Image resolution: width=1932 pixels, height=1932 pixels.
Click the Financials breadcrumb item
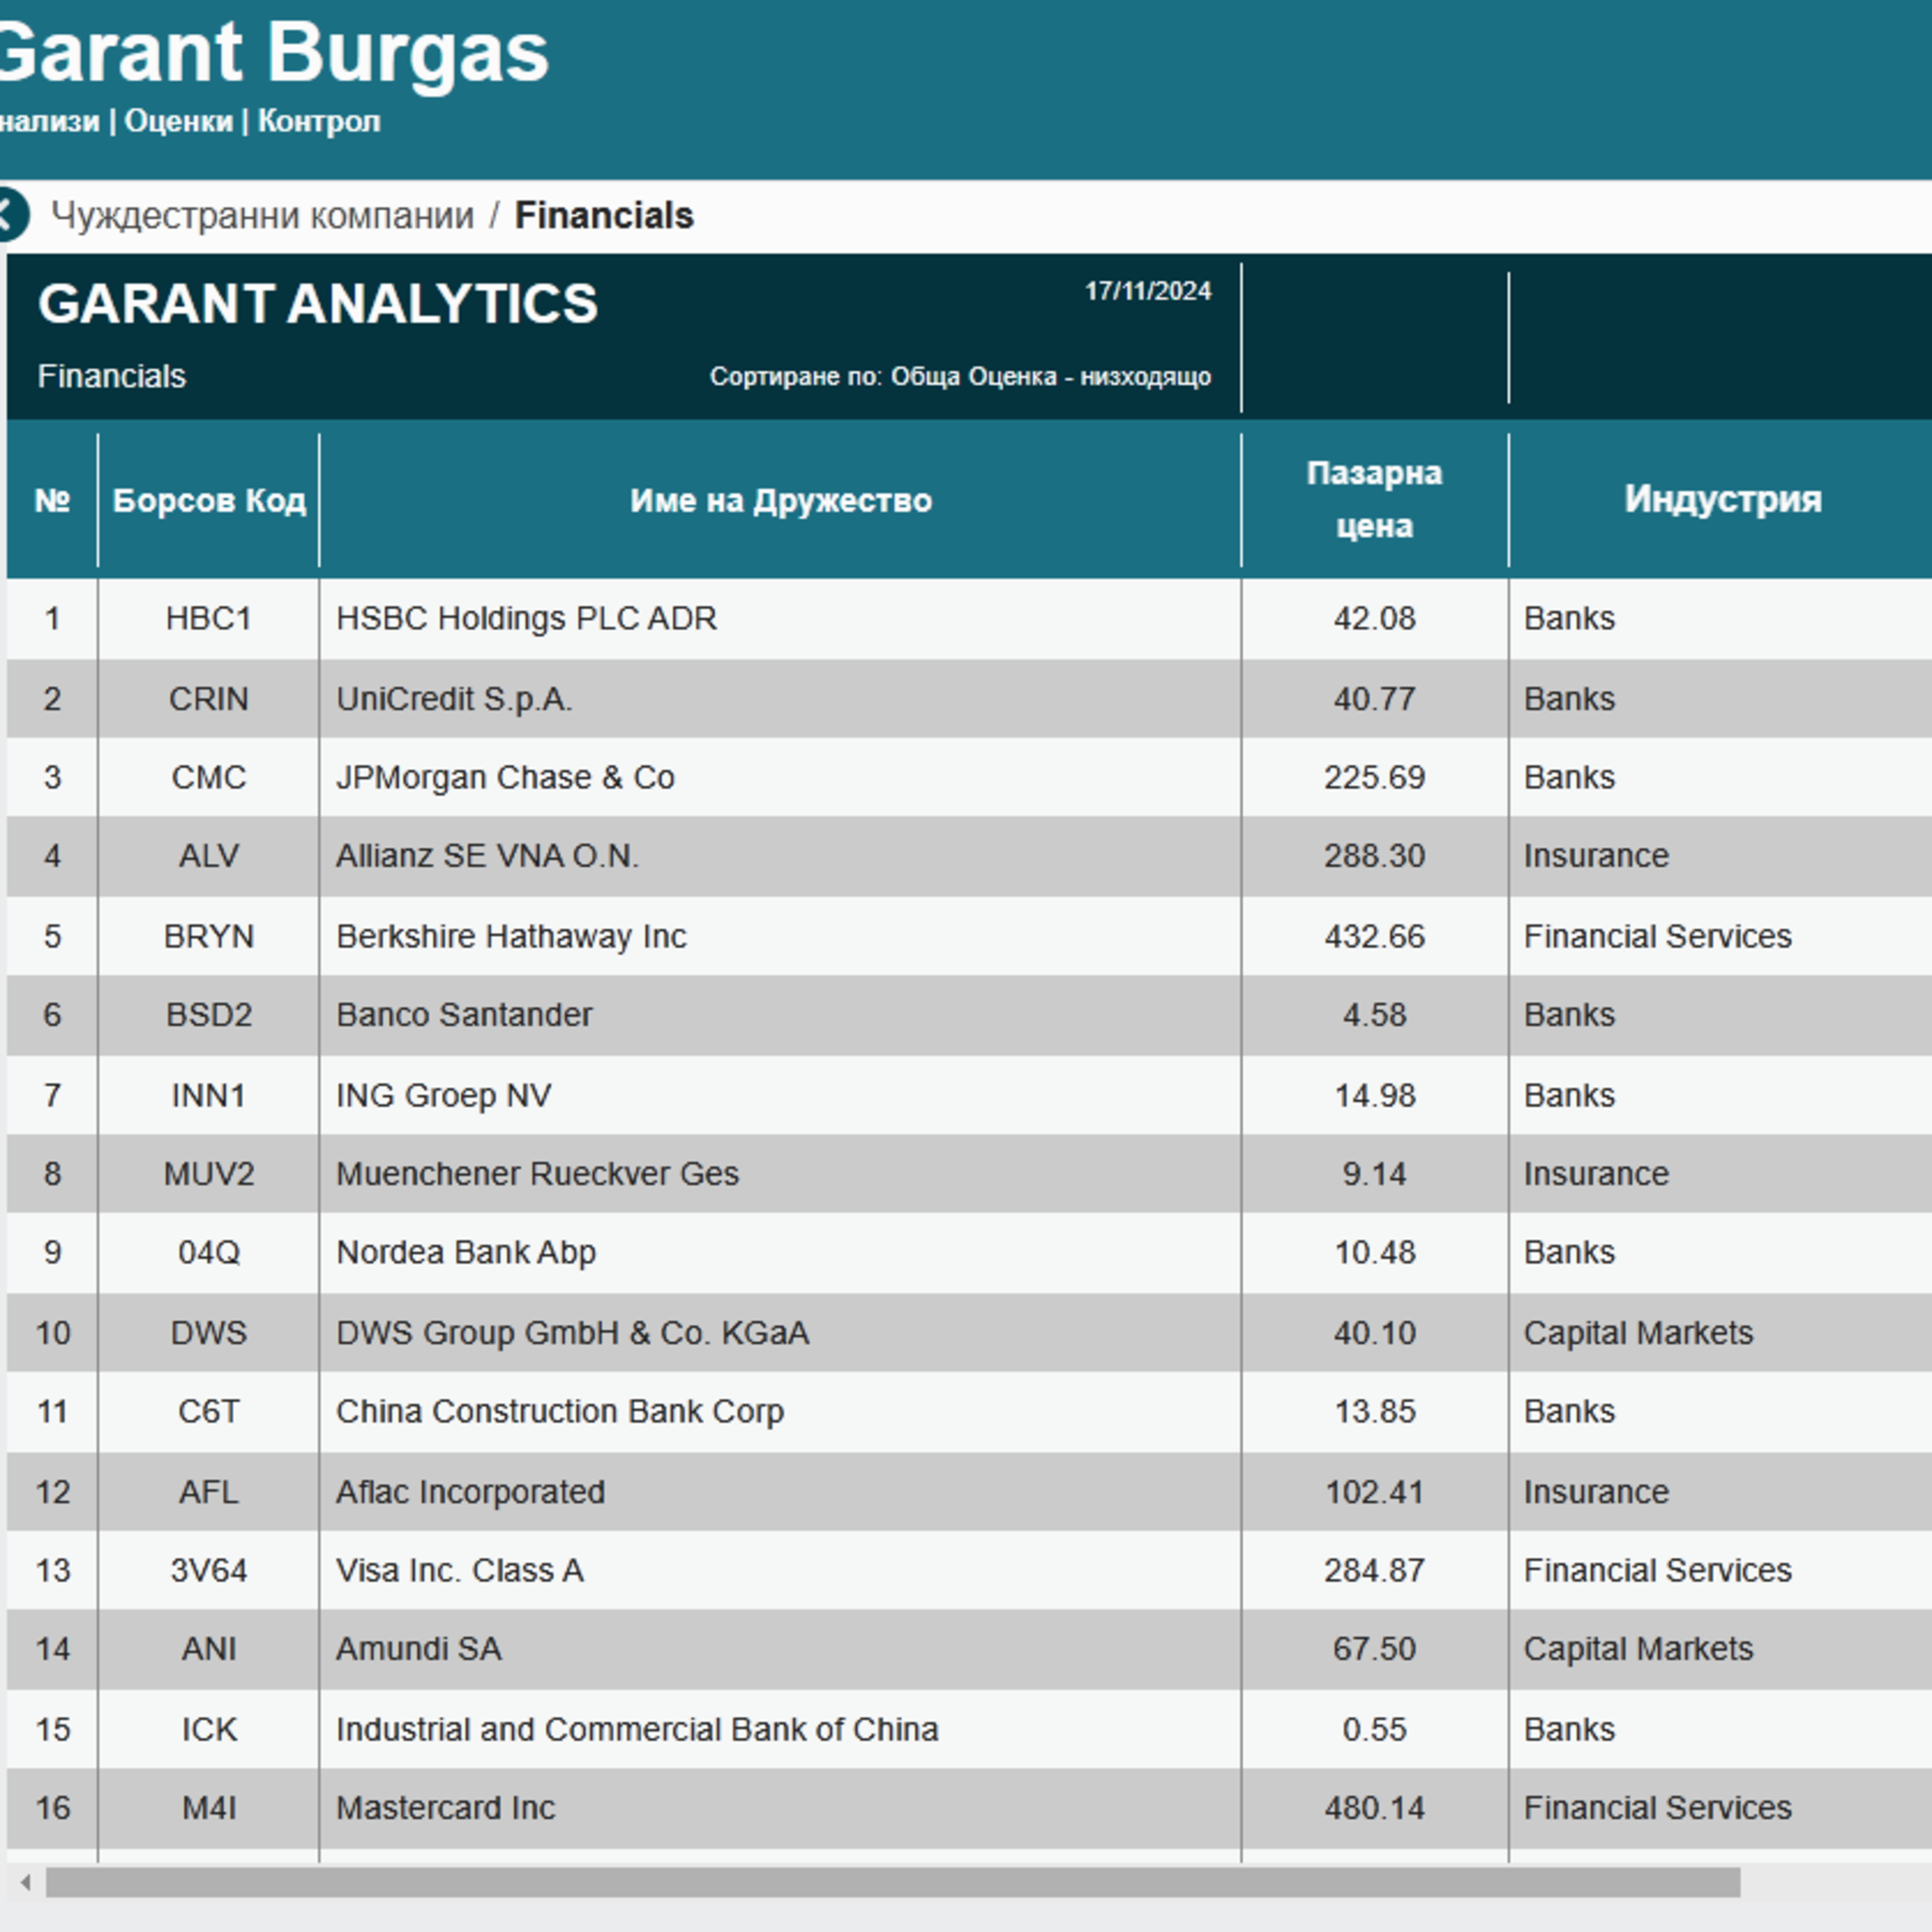click(604, 216)
